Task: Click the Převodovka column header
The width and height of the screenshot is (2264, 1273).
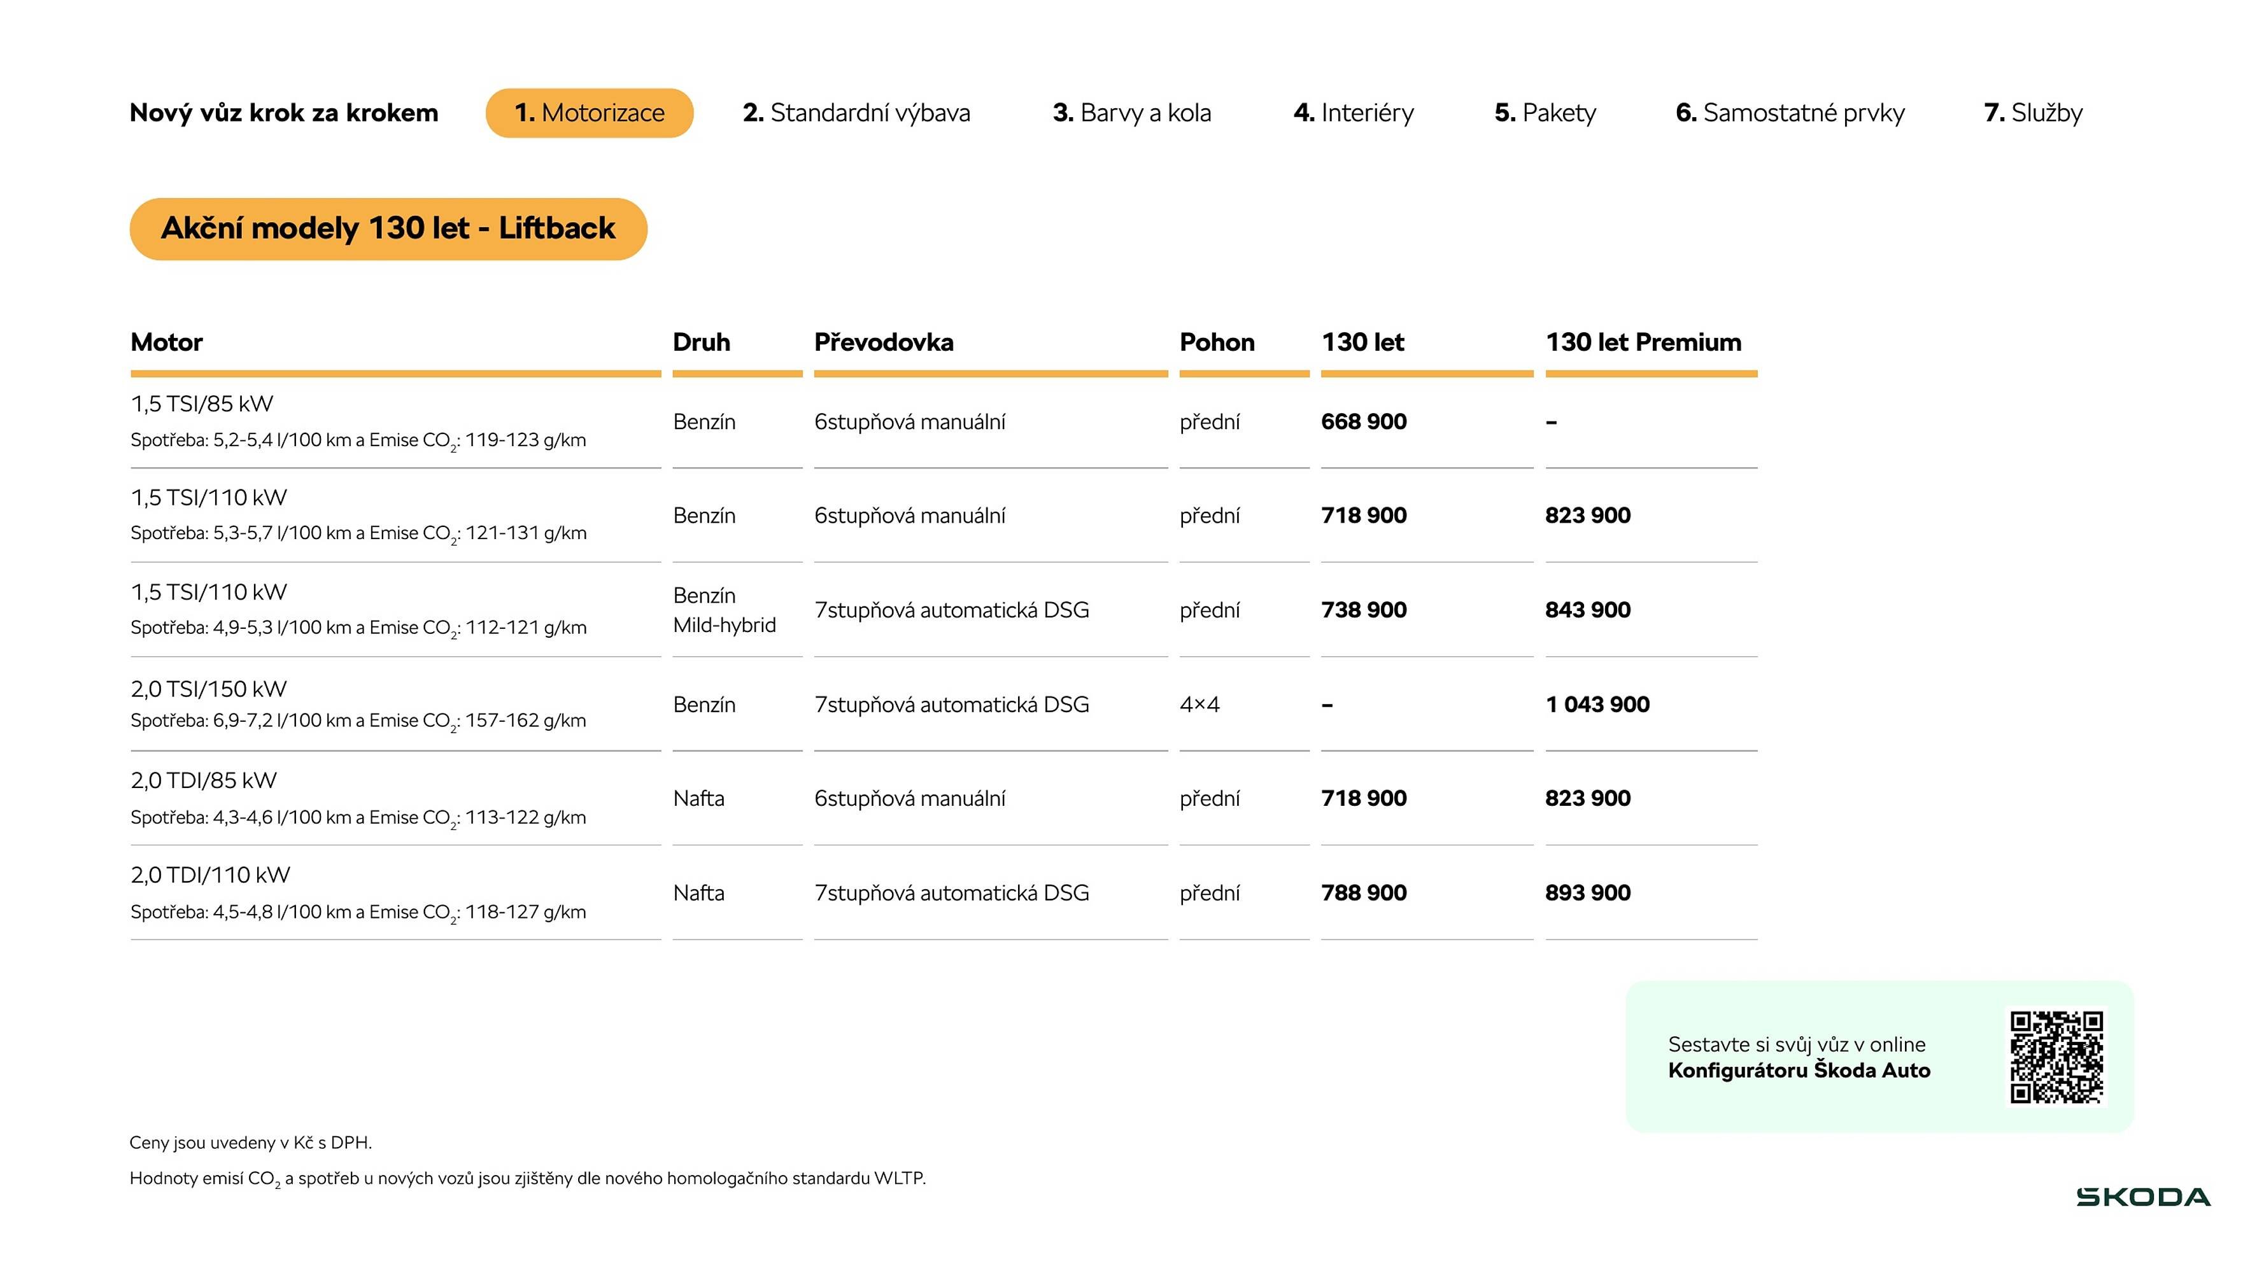Action: coord(883,342)
